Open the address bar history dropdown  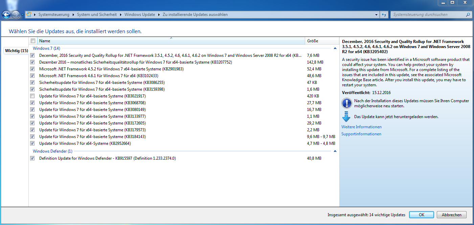click(376, 15)
